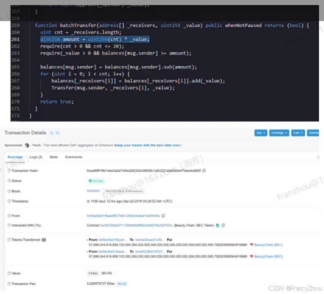Open recipient address 0x0e823ffe018727 link
The image size is (324, 294).
pos(150,251)
